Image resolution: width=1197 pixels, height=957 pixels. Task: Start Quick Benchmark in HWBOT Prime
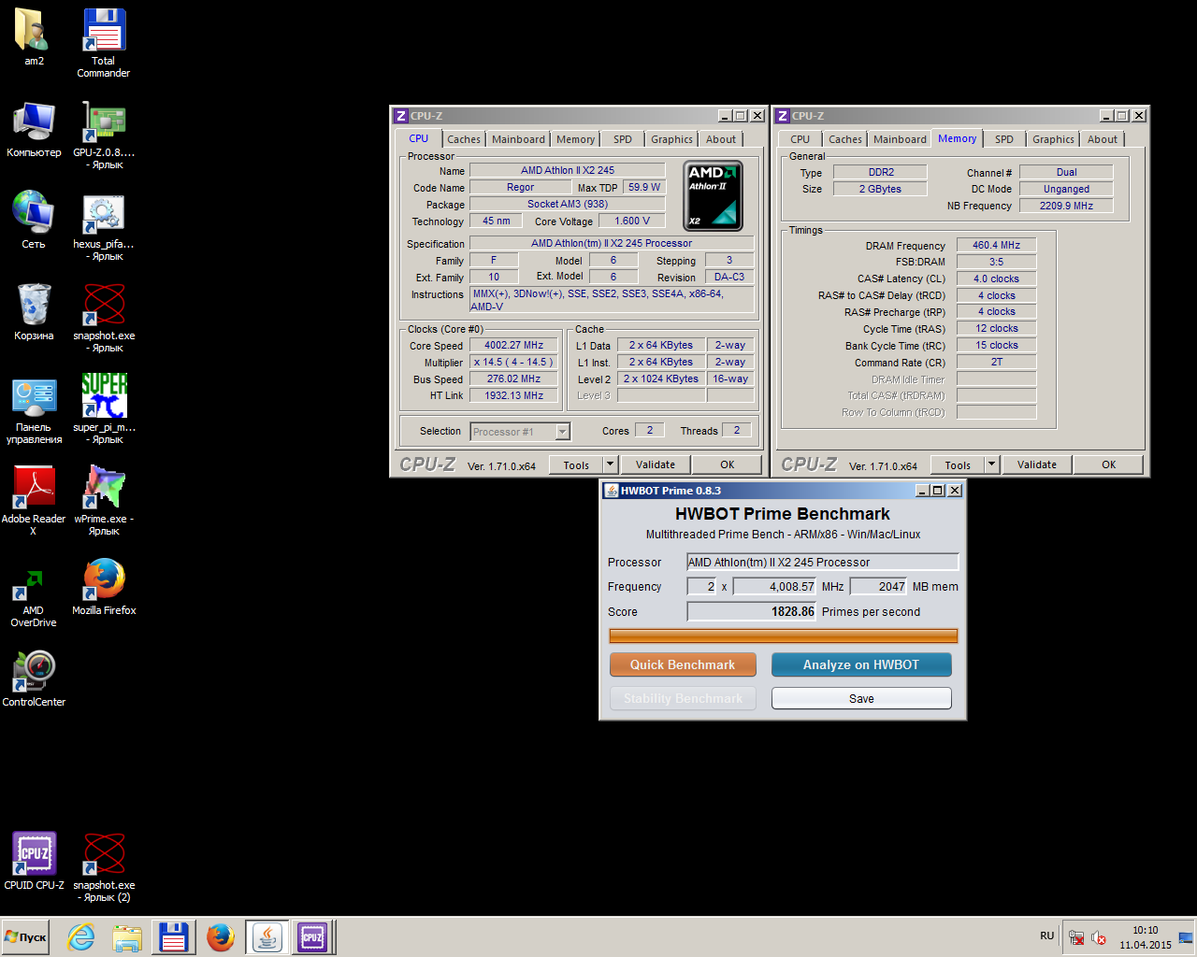pyautogui.click(x=683, y=664)
